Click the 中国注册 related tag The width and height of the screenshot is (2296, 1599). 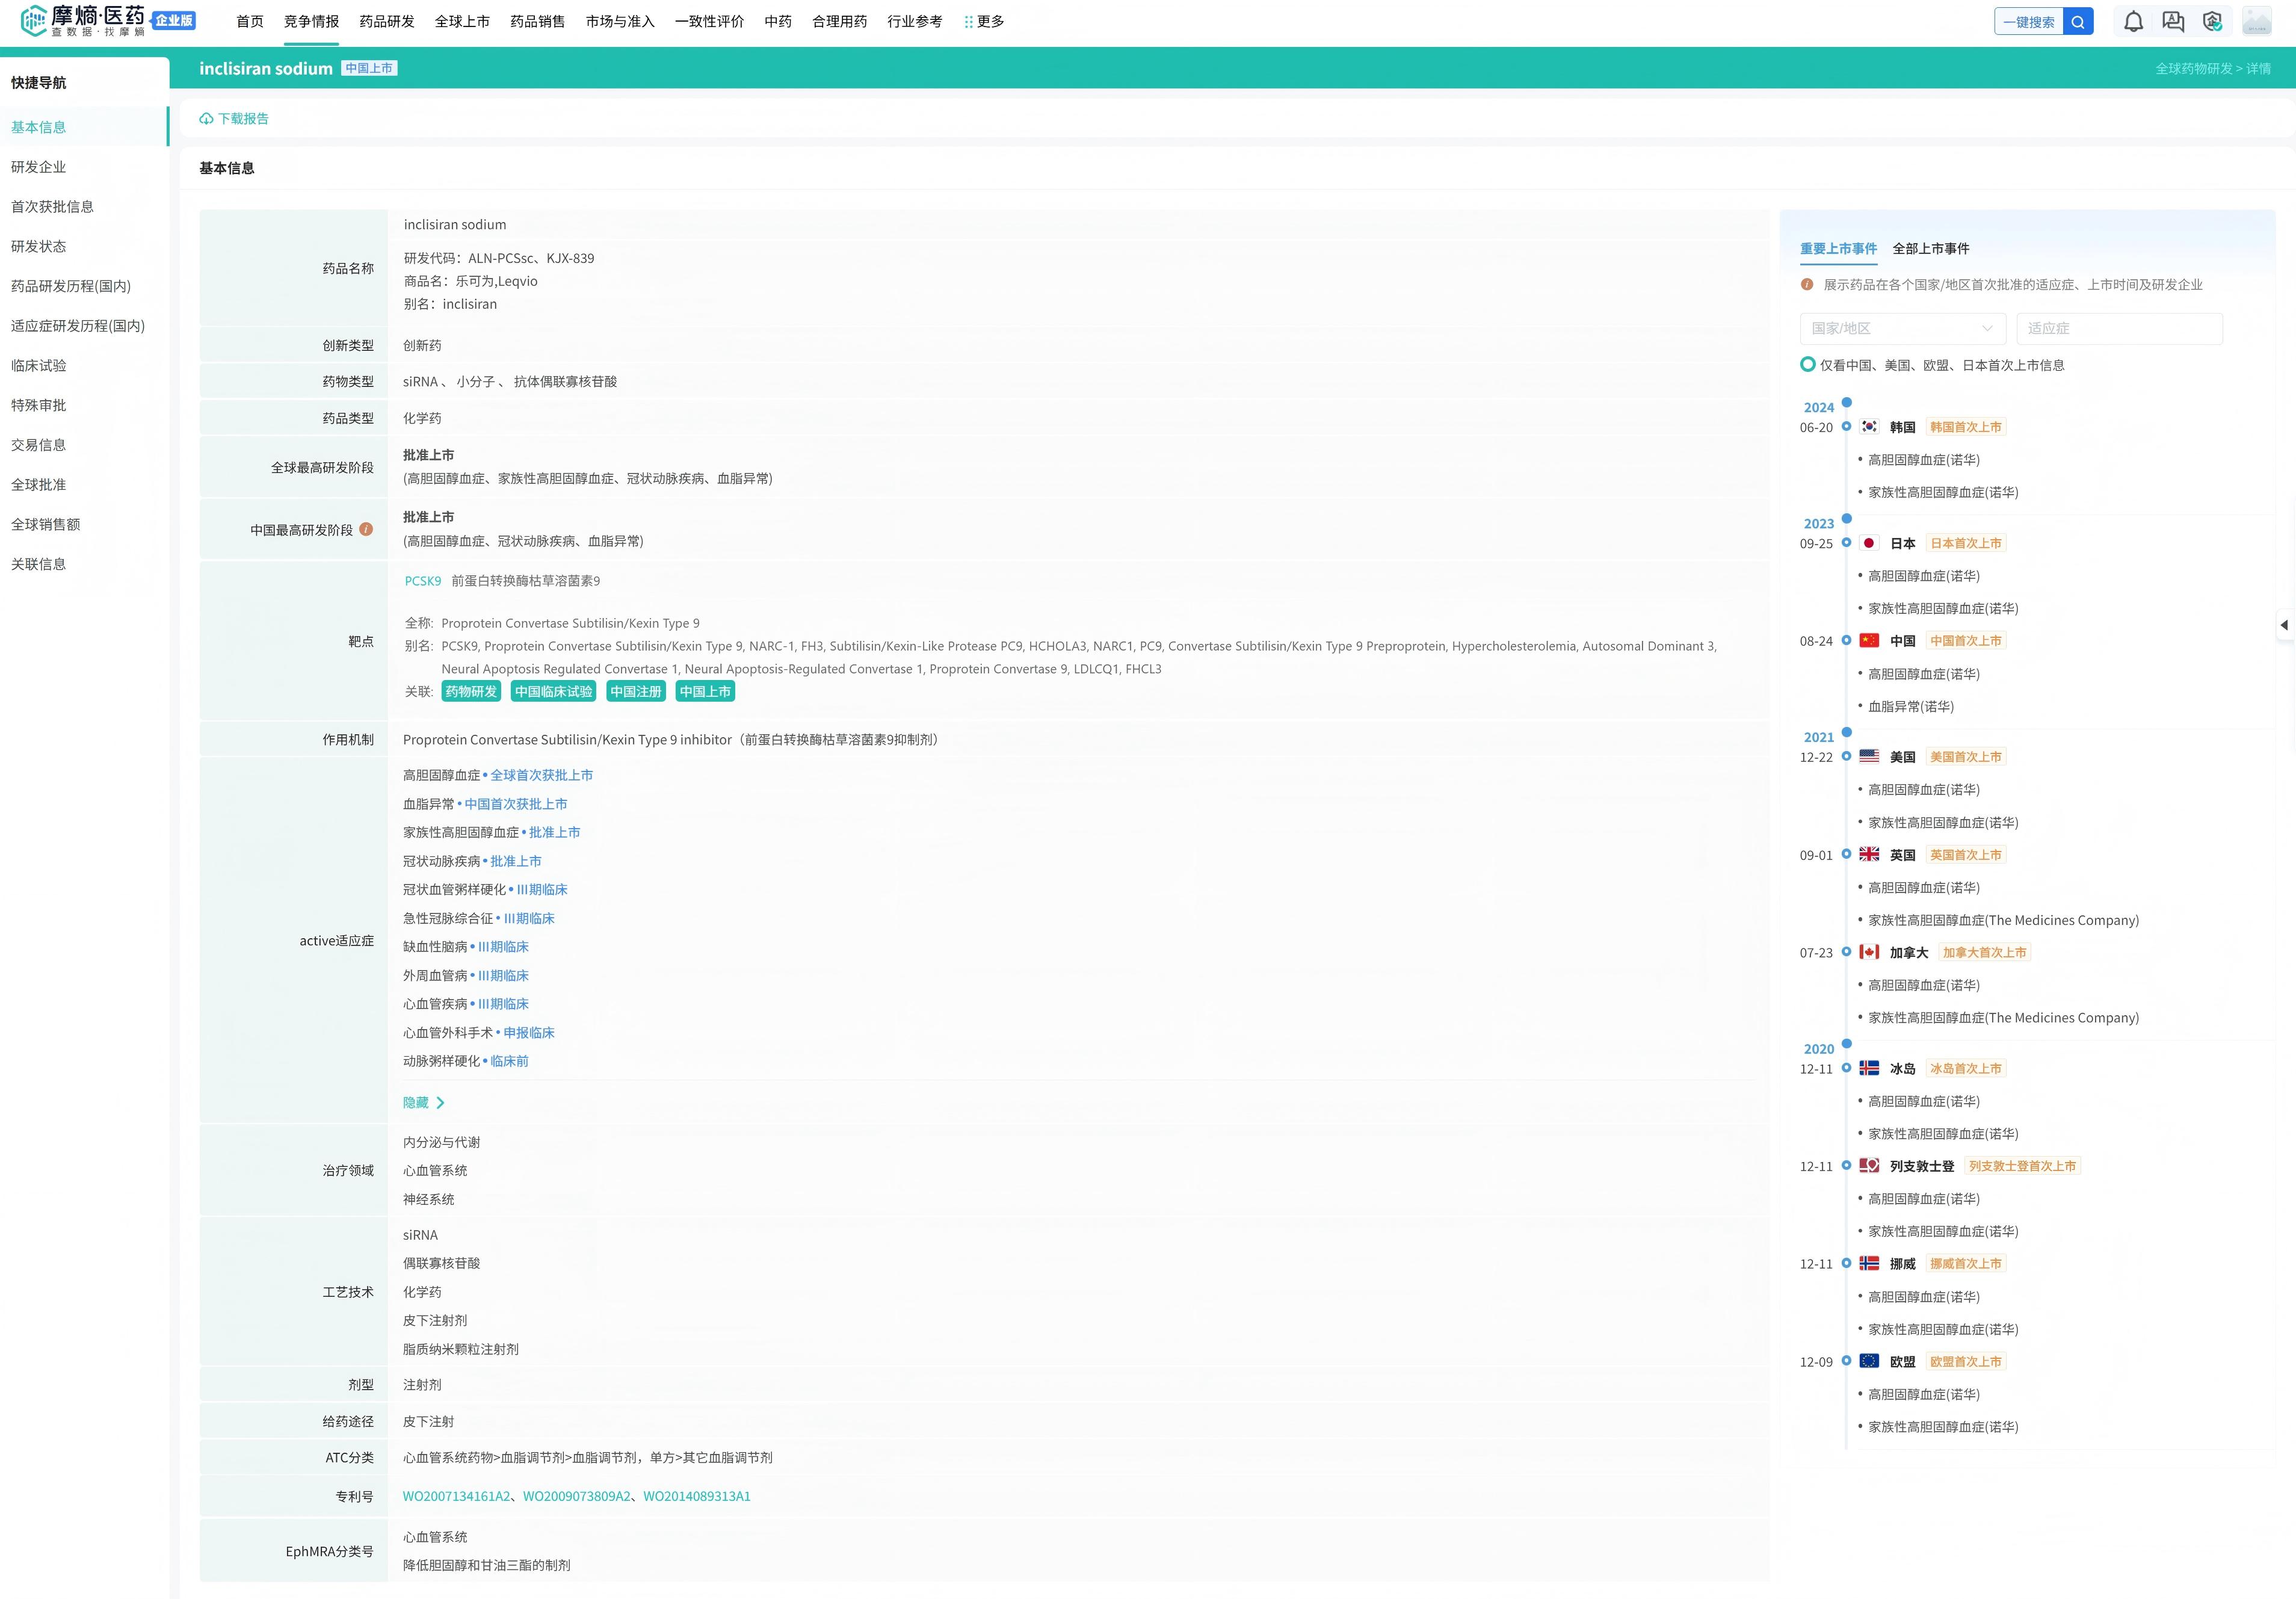636,692
